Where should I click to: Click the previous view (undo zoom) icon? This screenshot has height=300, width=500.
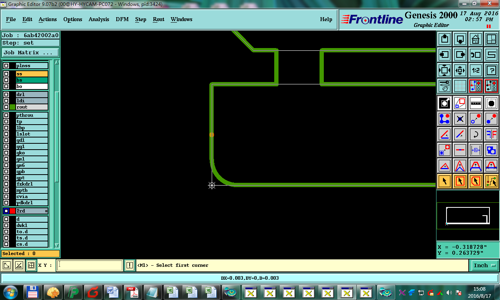pos(476,55)
